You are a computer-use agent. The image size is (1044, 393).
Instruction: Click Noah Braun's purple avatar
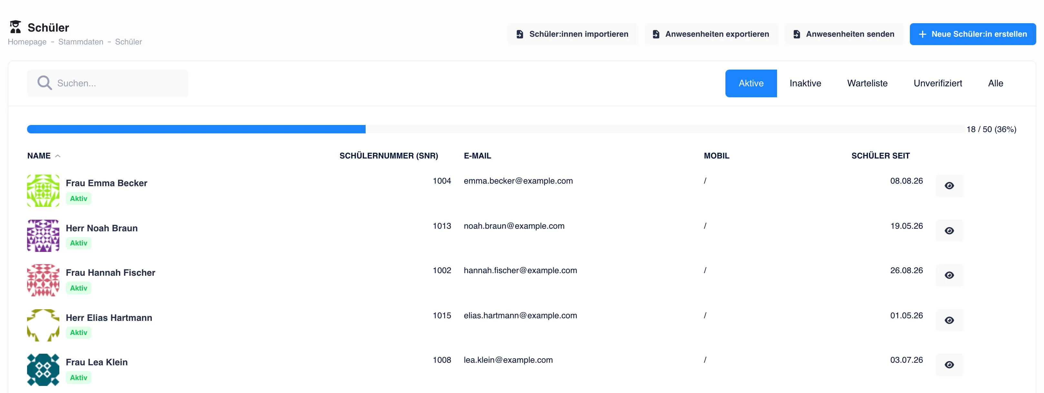(43, 235)
